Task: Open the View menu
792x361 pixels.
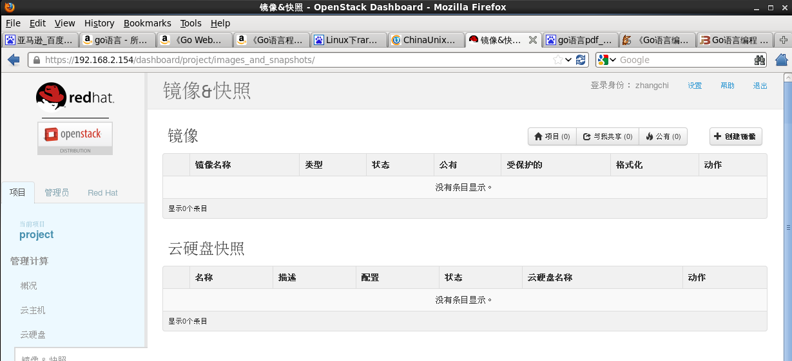Action: click(64, 23)
